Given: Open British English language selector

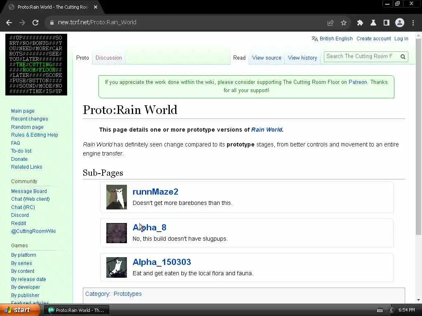Looking at the screenshot, I should (336, 39).
